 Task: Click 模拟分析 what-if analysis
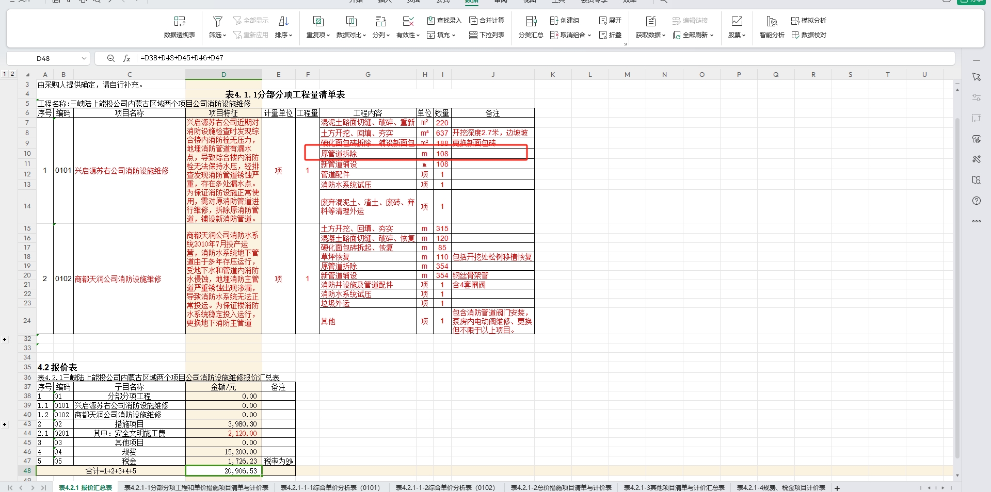[x=809, y=21]
